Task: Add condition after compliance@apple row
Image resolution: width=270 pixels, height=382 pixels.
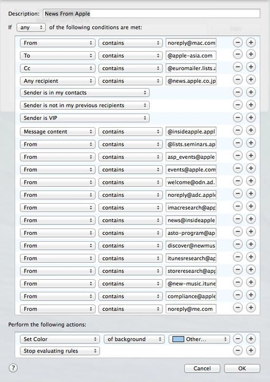Action: [x=251, y=295]
